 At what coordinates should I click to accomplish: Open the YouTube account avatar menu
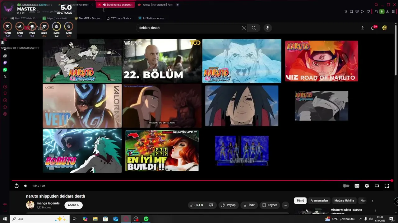coord(385,28)
